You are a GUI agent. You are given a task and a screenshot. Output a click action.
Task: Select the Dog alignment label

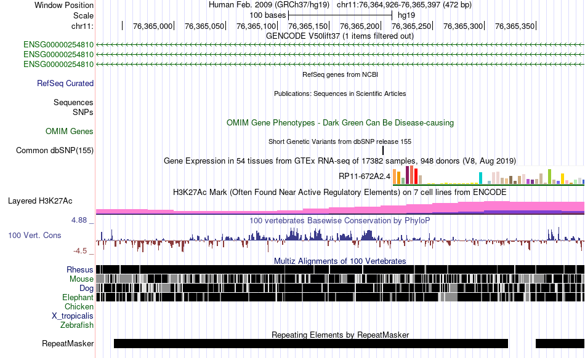point(86,288)
